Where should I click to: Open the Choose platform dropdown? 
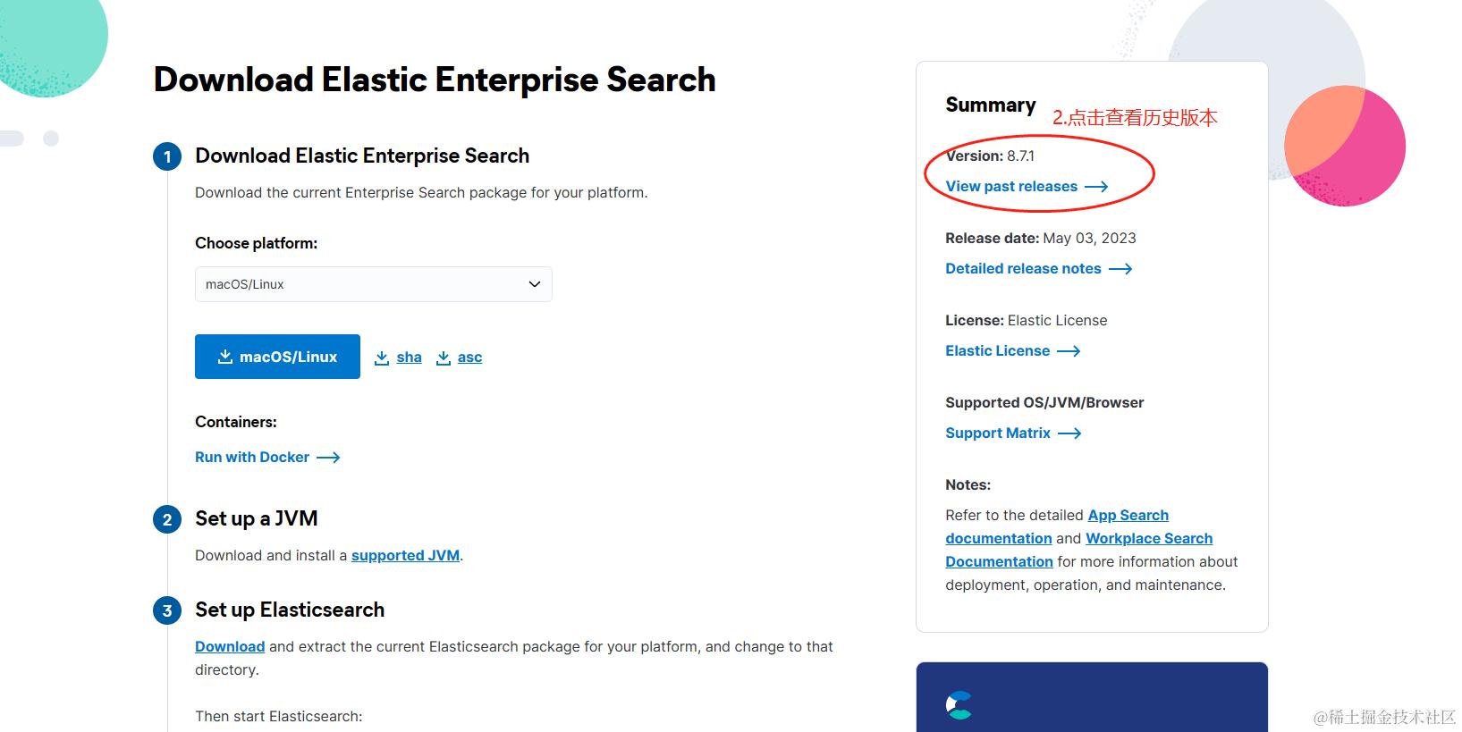click(x=373, y=284)
